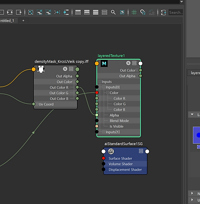Click the shading group icon on aiStandardSurface1SG
Image resolution: width=200 pixels, height=204 pixels.
tap(111, 151)
